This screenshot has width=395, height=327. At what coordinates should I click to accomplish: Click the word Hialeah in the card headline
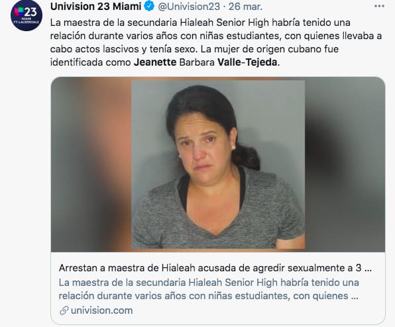point(178,268)
